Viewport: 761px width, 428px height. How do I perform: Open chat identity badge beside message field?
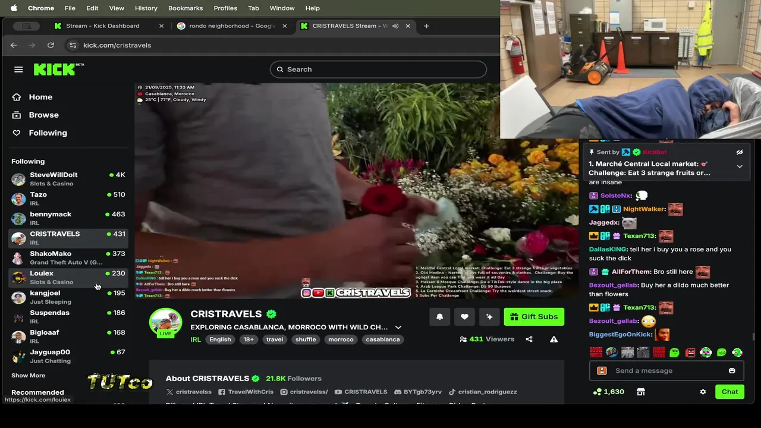click(x=602, y=370)
